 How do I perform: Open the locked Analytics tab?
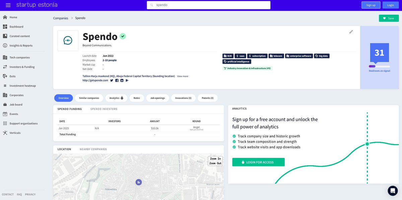(x=116, y=98)
